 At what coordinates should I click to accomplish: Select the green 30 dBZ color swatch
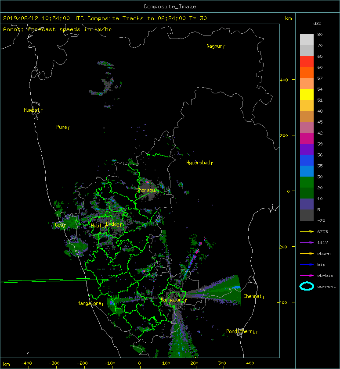(x=307, y=182)
